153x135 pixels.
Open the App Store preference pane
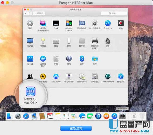tap(56, 76)
